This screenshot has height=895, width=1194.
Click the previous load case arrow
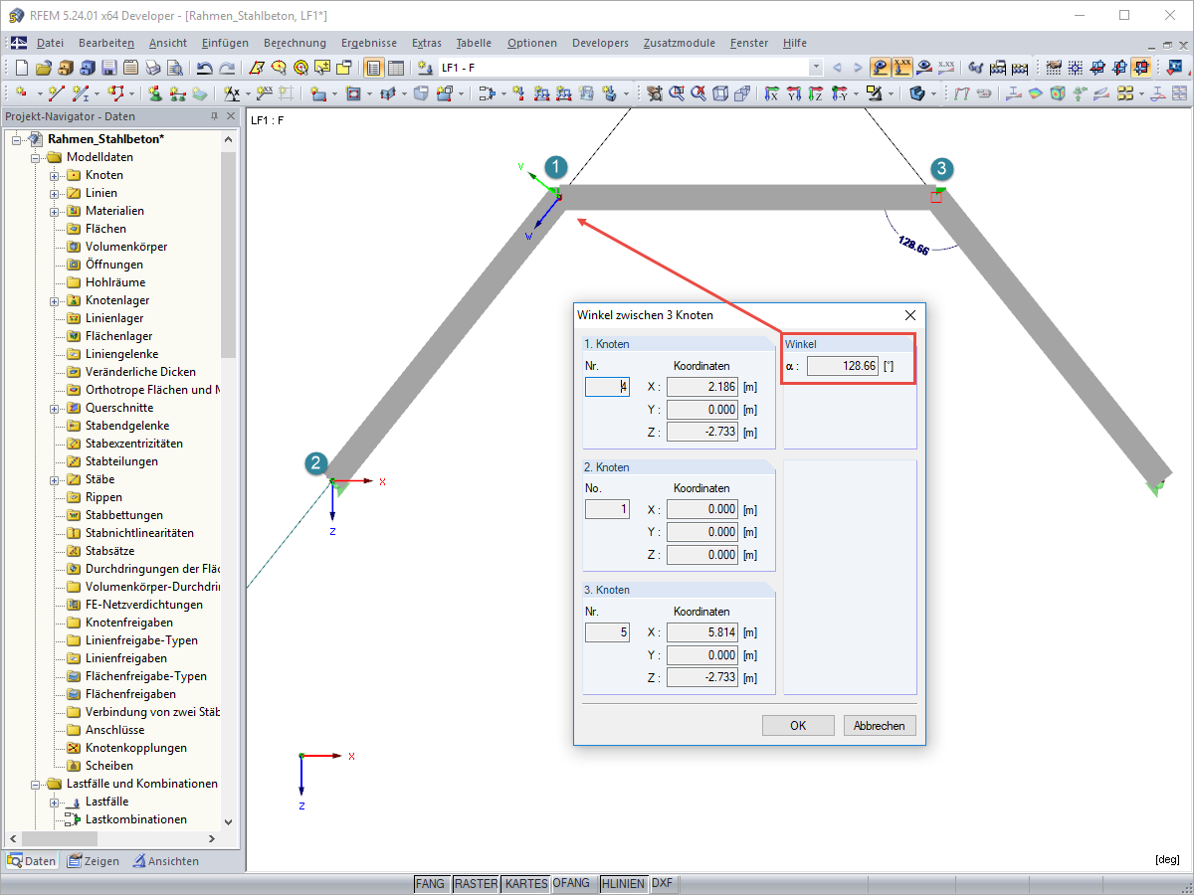(x=836, y=68)
